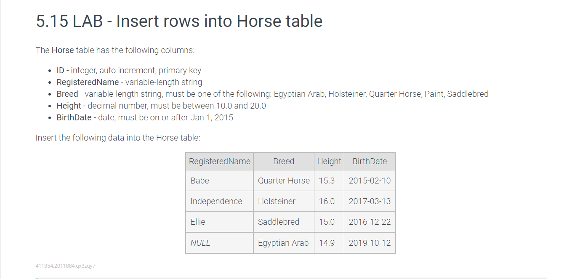The height and width of the screenshot is (279, 572).
Task: Click the 5.15 LAB page heading
Action: point(179,21)
